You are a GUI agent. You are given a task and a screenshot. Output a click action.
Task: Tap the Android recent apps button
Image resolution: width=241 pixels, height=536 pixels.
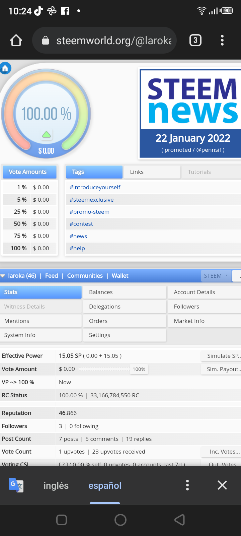pos(62,520)
